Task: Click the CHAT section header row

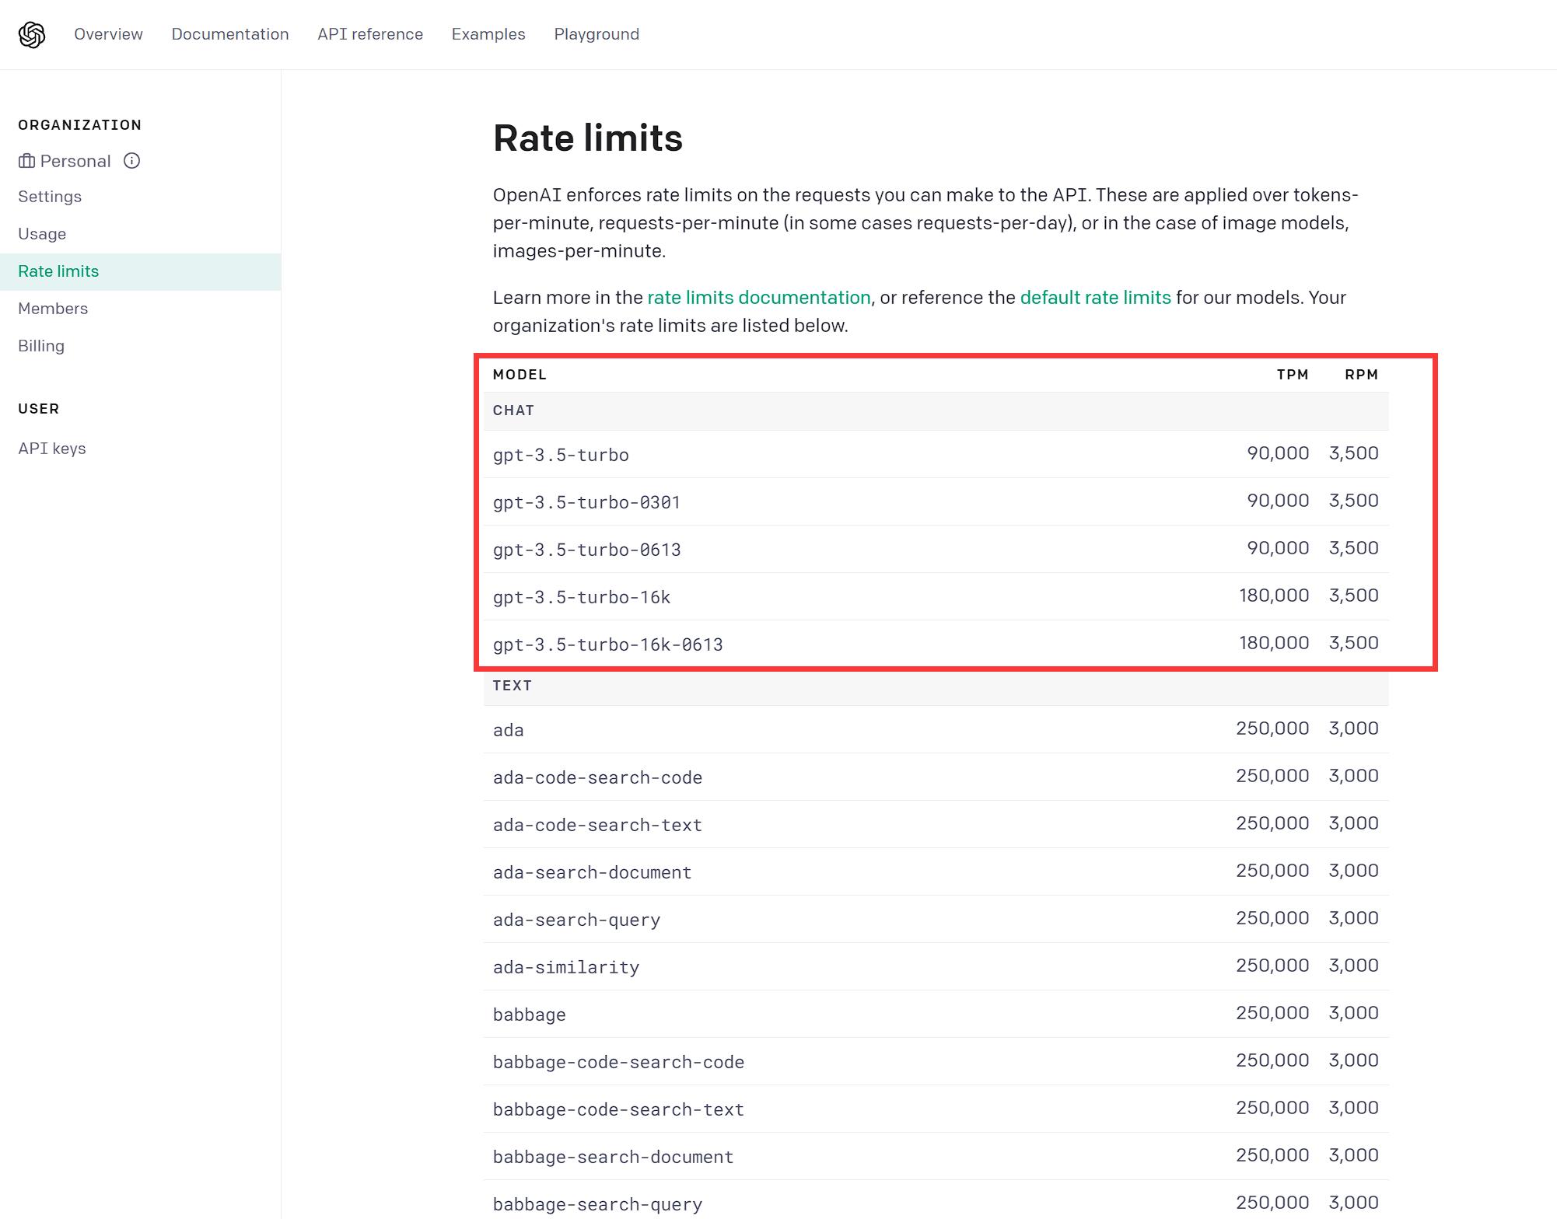Action: [x=936, y=410]
